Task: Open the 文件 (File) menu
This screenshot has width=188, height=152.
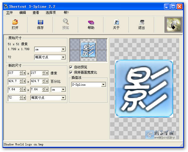Action: click(9, 13)
